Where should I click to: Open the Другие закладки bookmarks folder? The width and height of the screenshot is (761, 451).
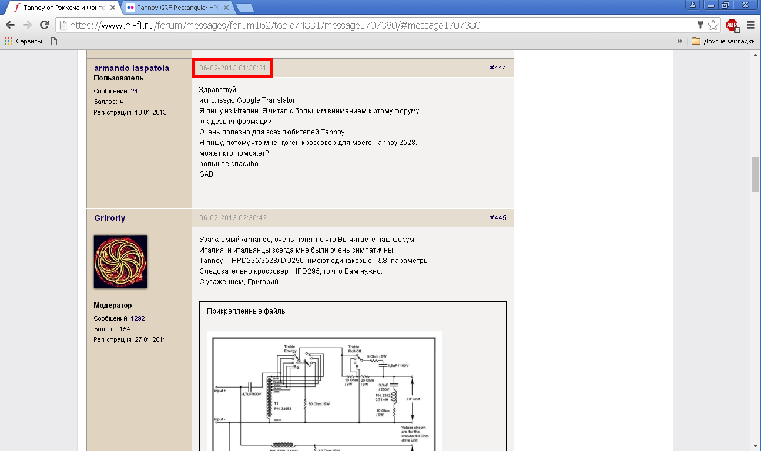(x=723, y=41)
